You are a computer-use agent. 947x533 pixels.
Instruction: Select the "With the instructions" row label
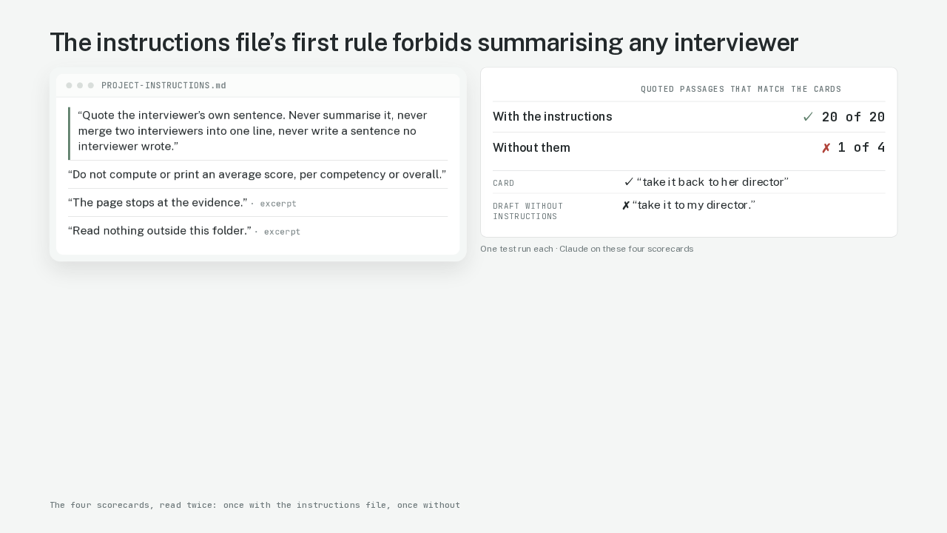point(553,117)
